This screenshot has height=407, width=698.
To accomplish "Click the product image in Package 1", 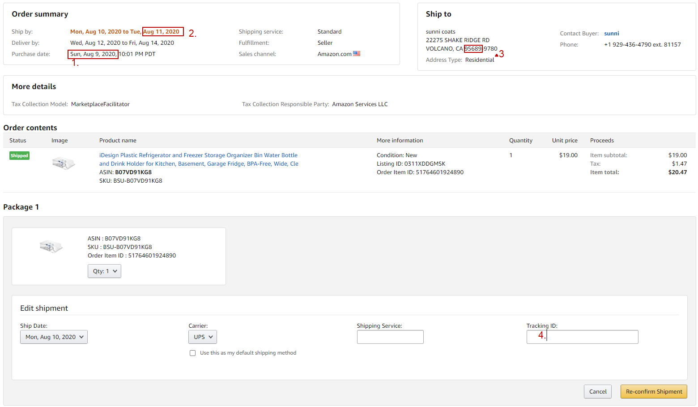I will pos(51,246).
